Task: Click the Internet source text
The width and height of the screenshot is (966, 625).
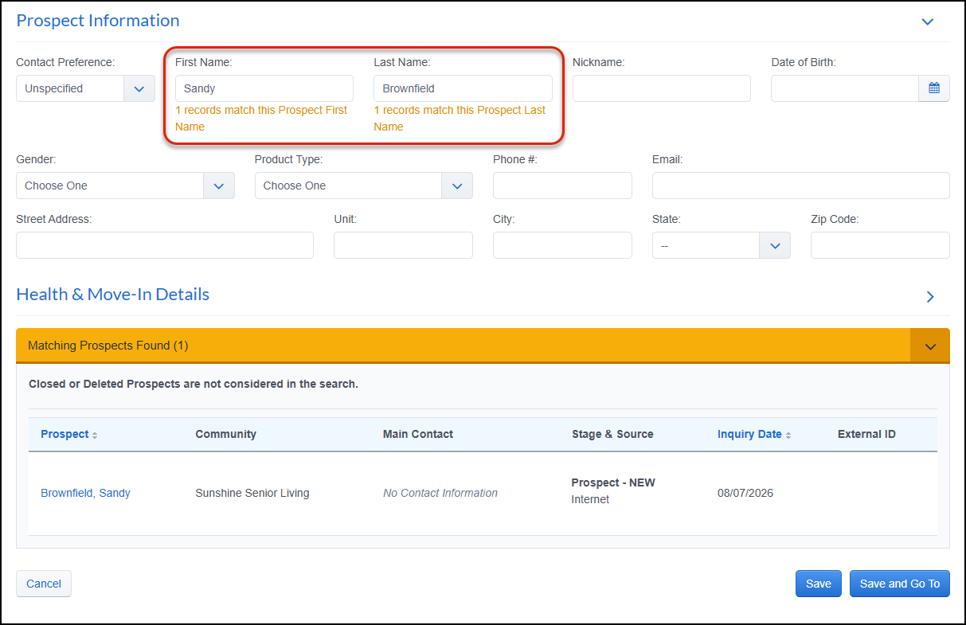Action: coord(590,500)
